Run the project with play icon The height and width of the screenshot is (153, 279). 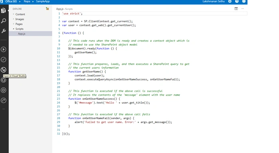[3, 49]
